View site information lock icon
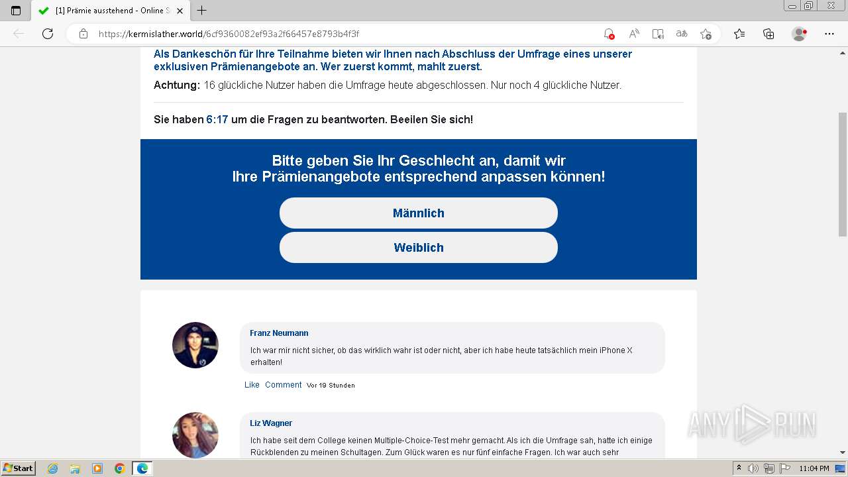 click(83, 34)
